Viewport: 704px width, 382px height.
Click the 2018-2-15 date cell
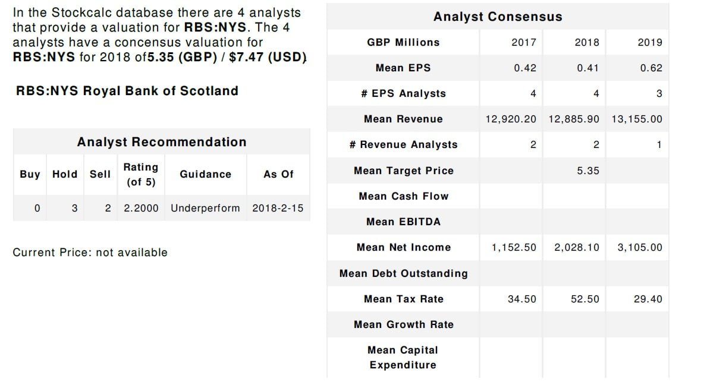tap(278, 208)
